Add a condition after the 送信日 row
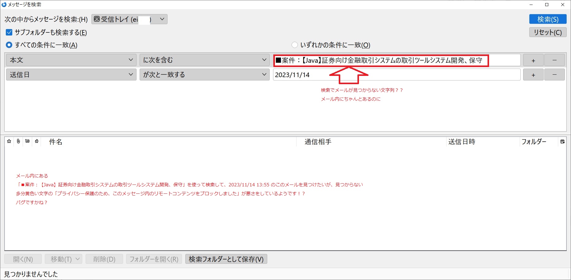Screen dimensions: 571x280 (x=533, y=75)
